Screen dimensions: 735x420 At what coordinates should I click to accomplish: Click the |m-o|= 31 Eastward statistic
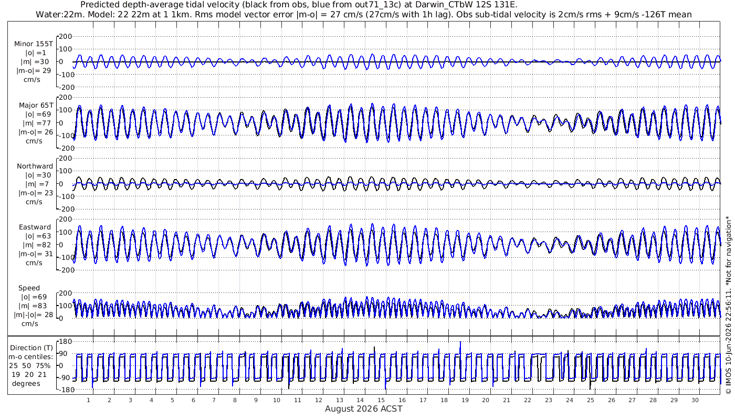pyautogui.click(x=34, y=254)
